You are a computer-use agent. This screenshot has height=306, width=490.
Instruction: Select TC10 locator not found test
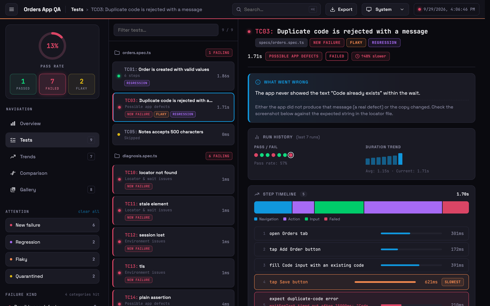click(x=174, y=180)
